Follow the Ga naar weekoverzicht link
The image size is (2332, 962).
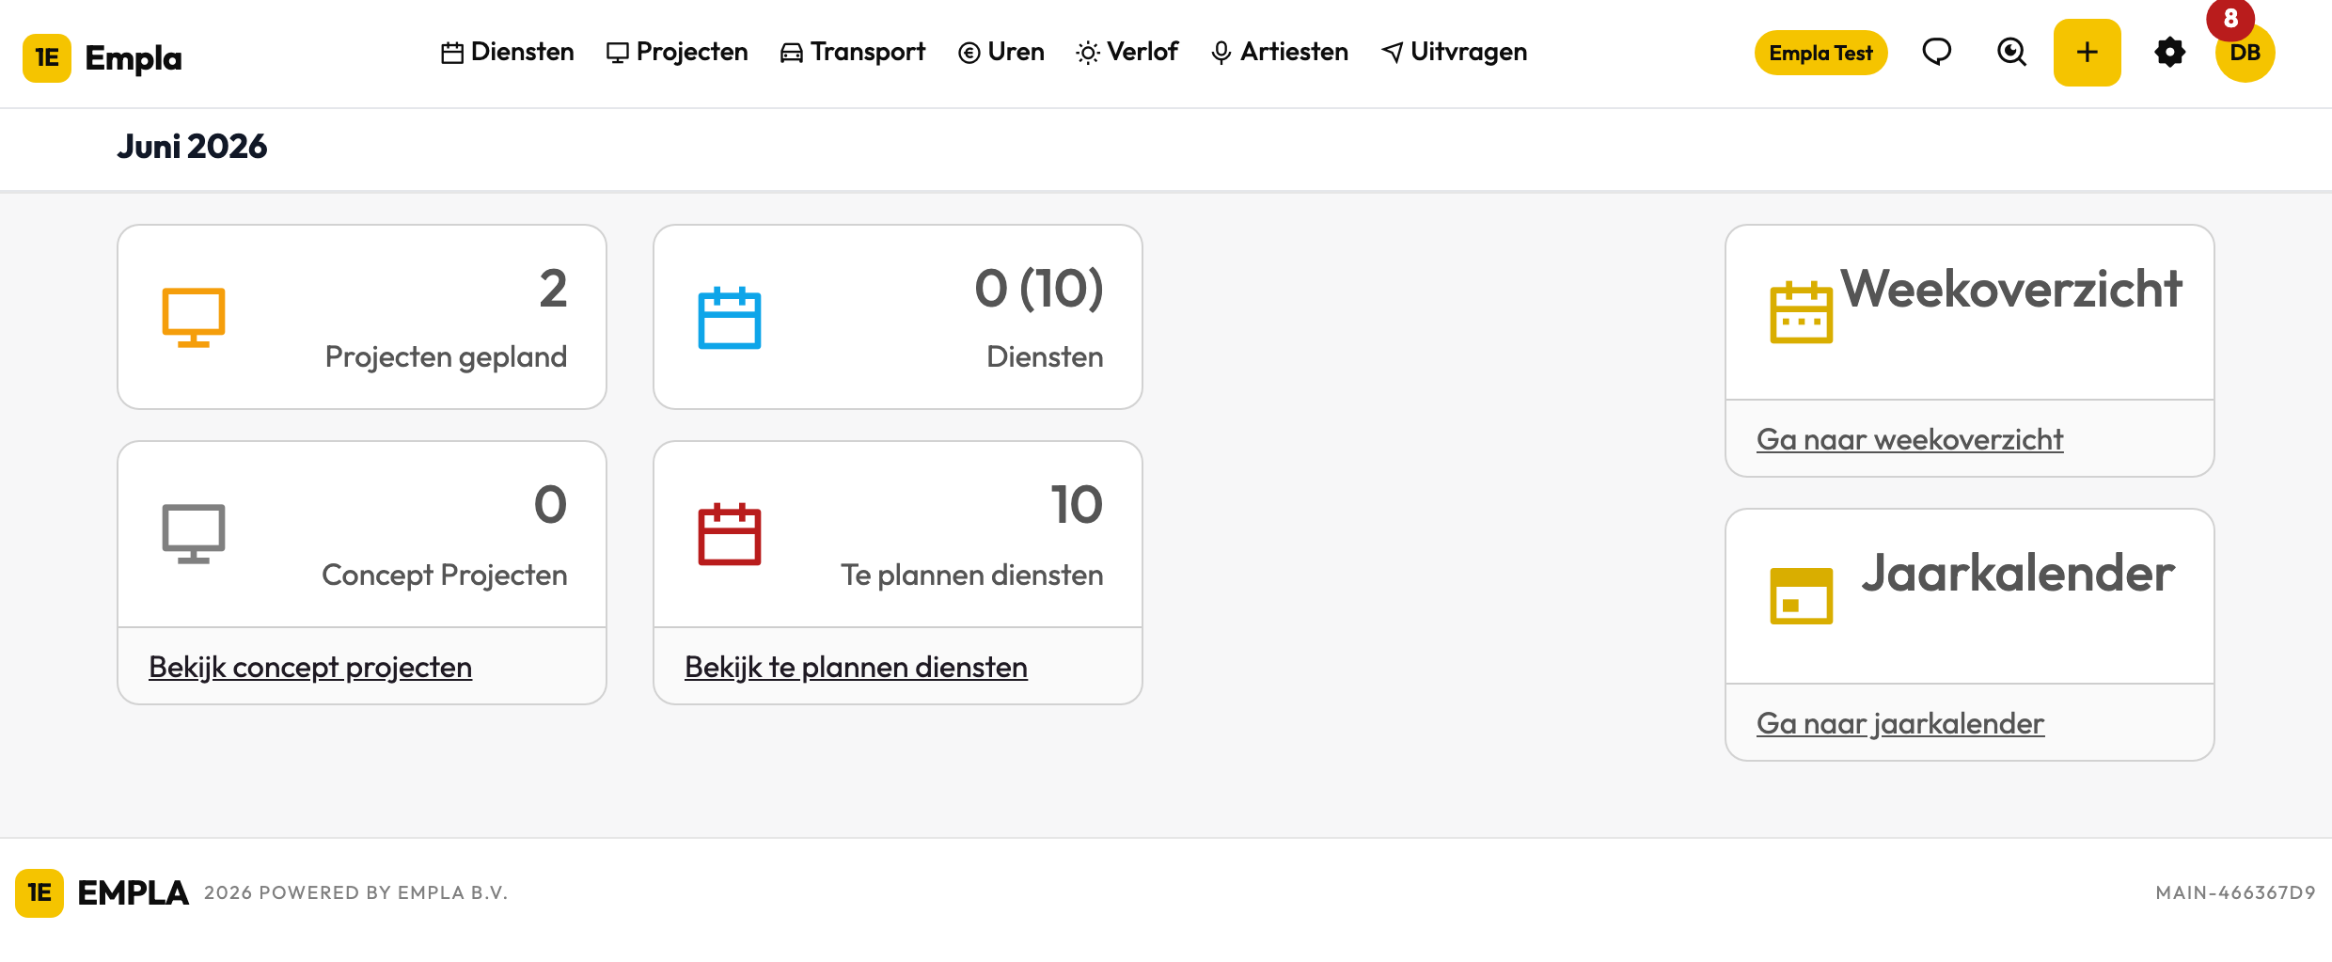[x=1910, y=439]
